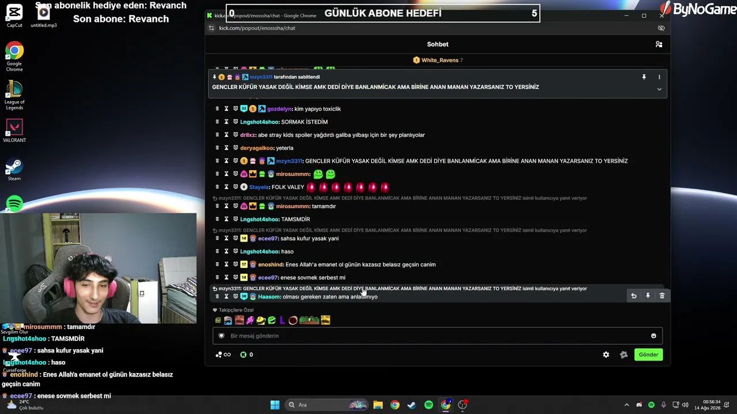Click the 'enese sovmek serbest mi' message

(x=313, y=278)
